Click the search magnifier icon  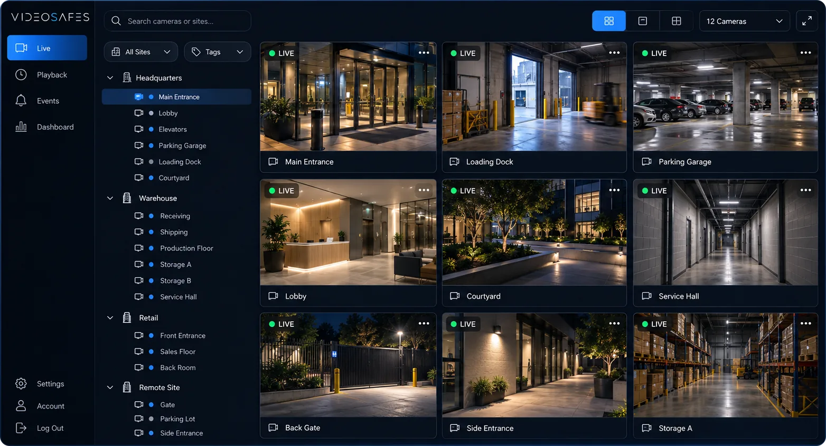point(116,21)
